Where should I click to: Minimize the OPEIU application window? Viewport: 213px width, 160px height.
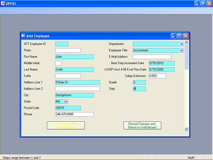click(197, 3)
